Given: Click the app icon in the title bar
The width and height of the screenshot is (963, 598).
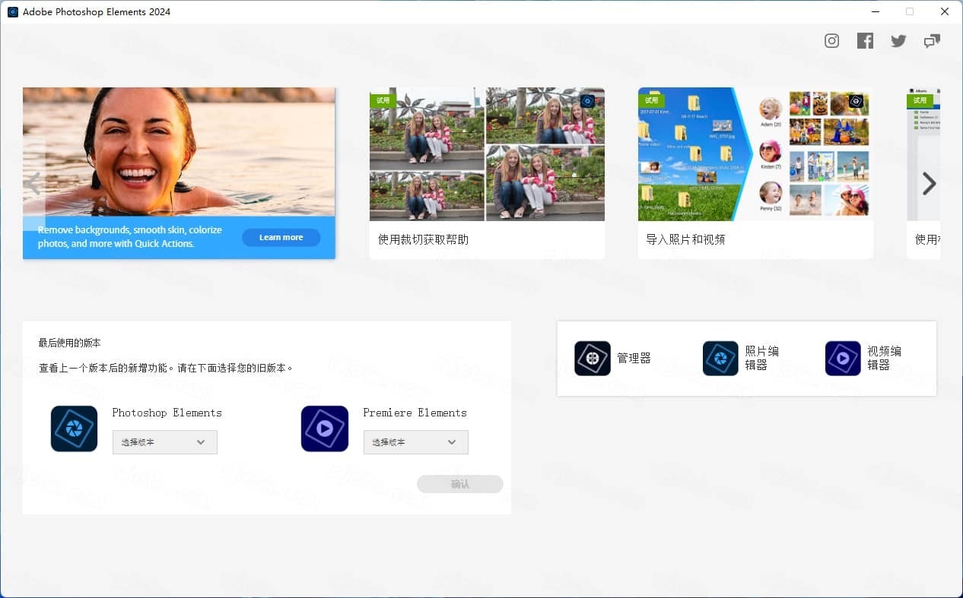Looking at the screenshot, I should point(13,11).
